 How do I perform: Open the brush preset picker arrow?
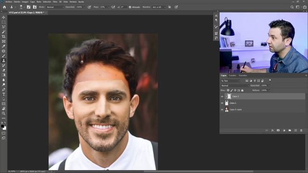24,7
